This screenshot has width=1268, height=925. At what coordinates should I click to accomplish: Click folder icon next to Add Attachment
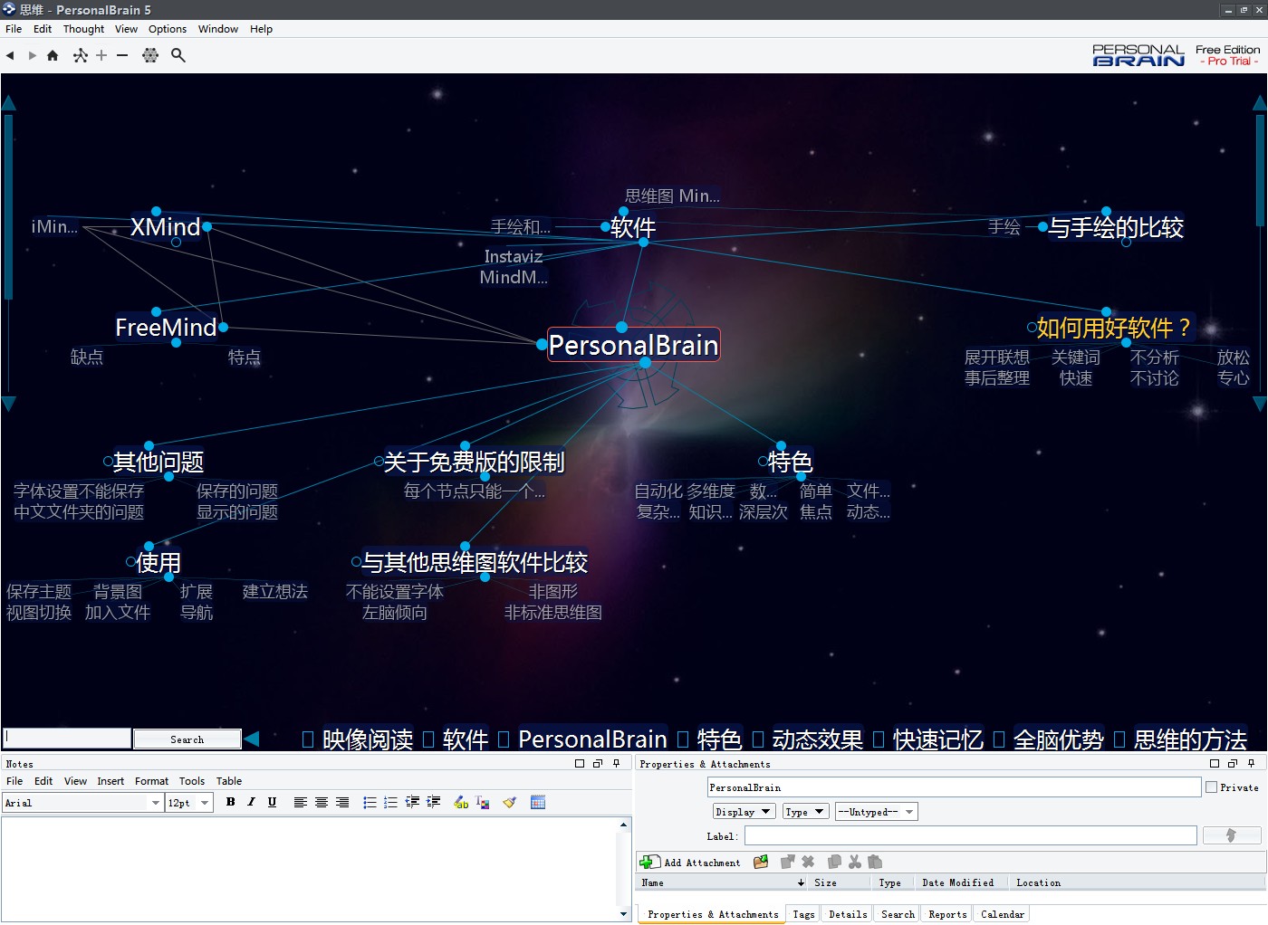(x=761, y=862)
